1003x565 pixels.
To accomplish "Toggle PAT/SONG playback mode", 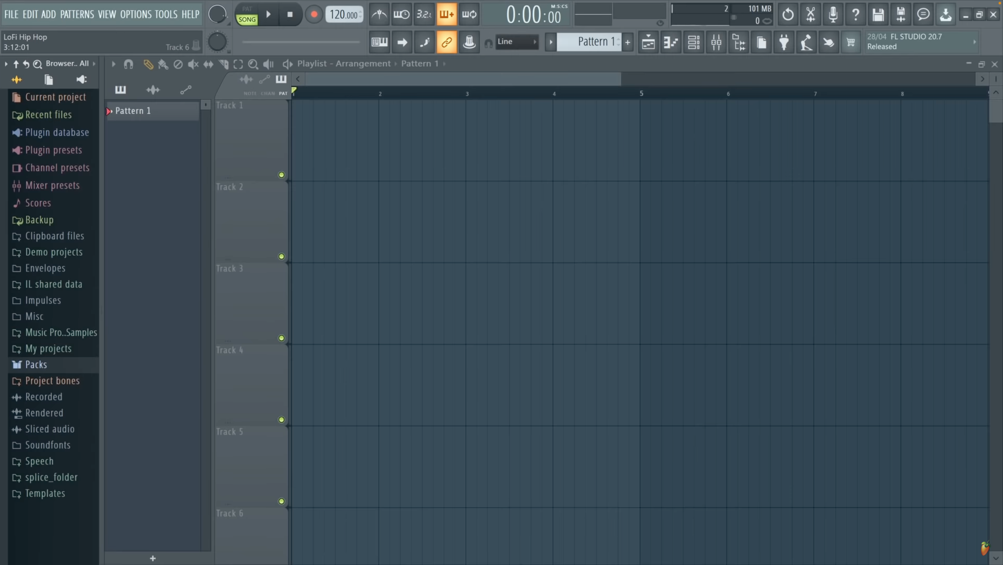I will click(247, 15).
